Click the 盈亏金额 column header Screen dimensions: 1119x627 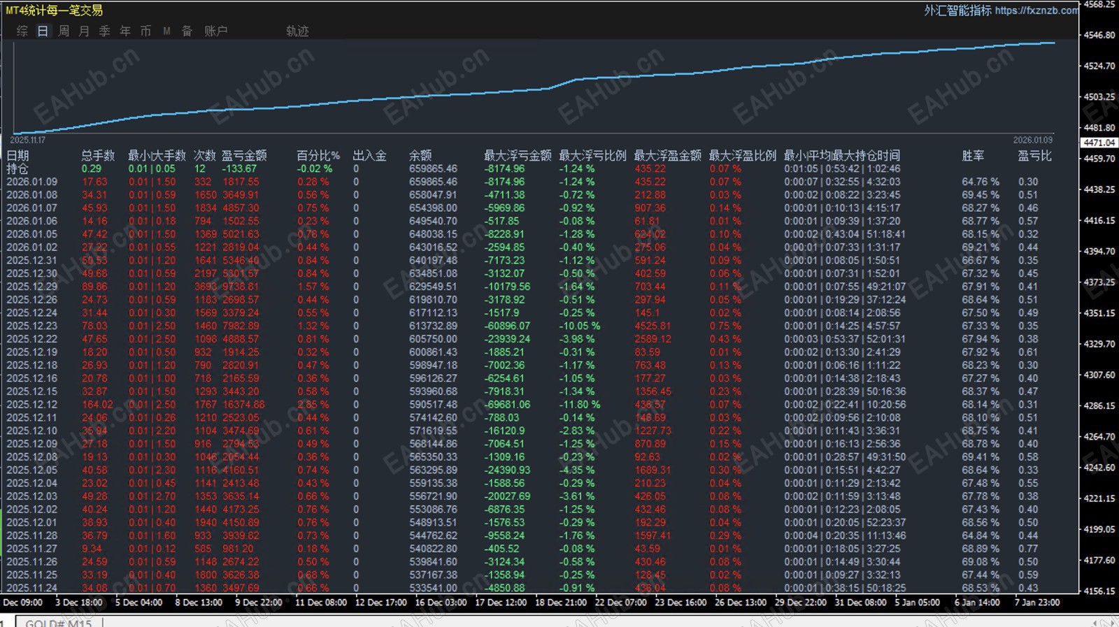(244, 155)
